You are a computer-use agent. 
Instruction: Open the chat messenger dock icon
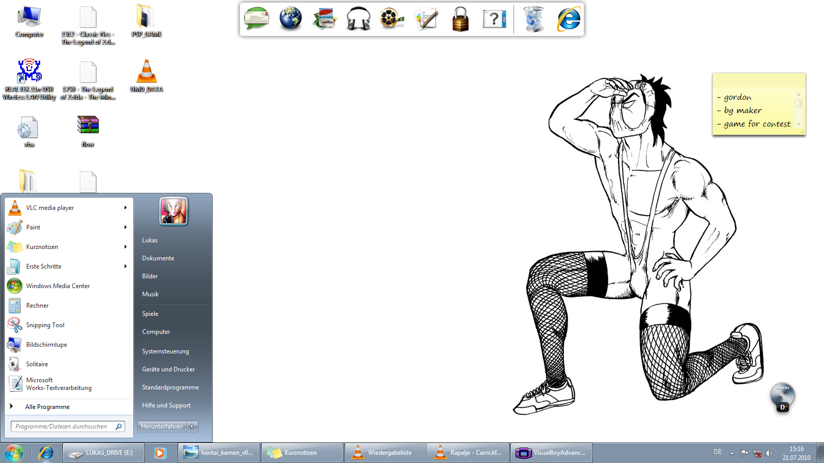[256, 19]
